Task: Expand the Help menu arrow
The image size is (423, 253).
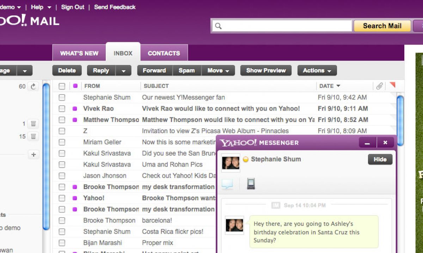Action: (x=49, y=7)
